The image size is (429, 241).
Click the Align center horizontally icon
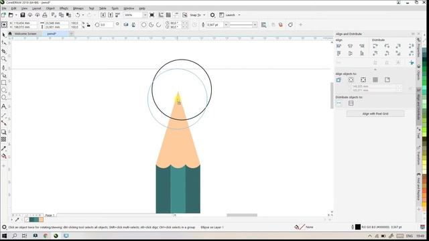(x=350, y=46)
